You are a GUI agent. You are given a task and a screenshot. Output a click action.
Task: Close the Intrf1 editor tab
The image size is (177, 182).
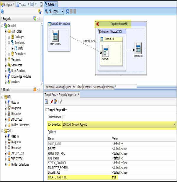(56, 4)
